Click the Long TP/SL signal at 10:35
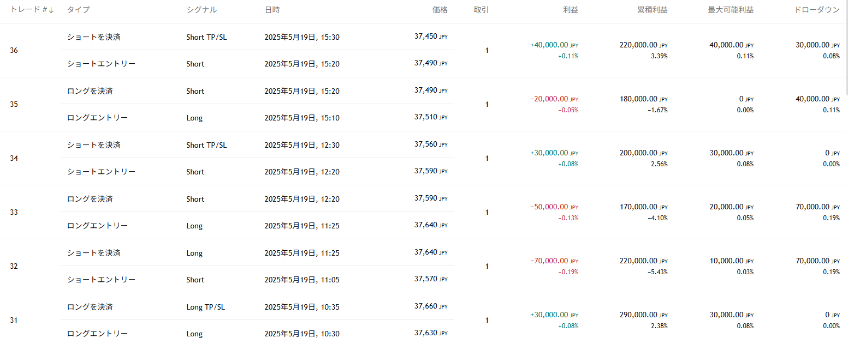The image size is (848, 344). click(205, 307)
